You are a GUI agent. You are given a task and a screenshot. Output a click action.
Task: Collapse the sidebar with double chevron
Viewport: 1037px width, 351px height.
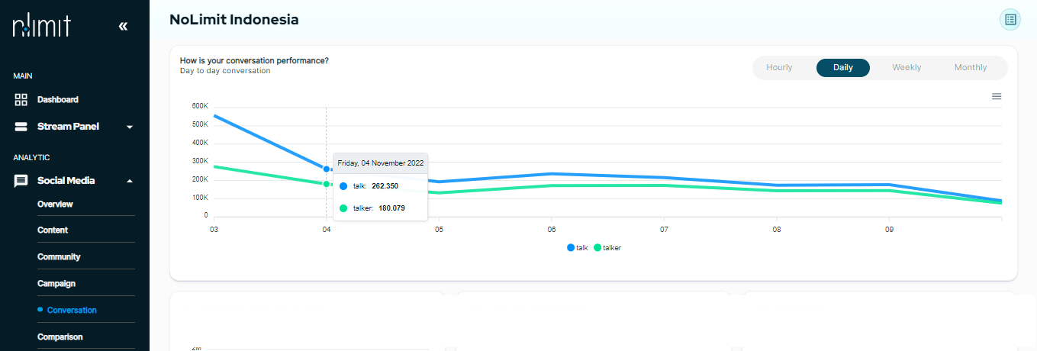124,27
